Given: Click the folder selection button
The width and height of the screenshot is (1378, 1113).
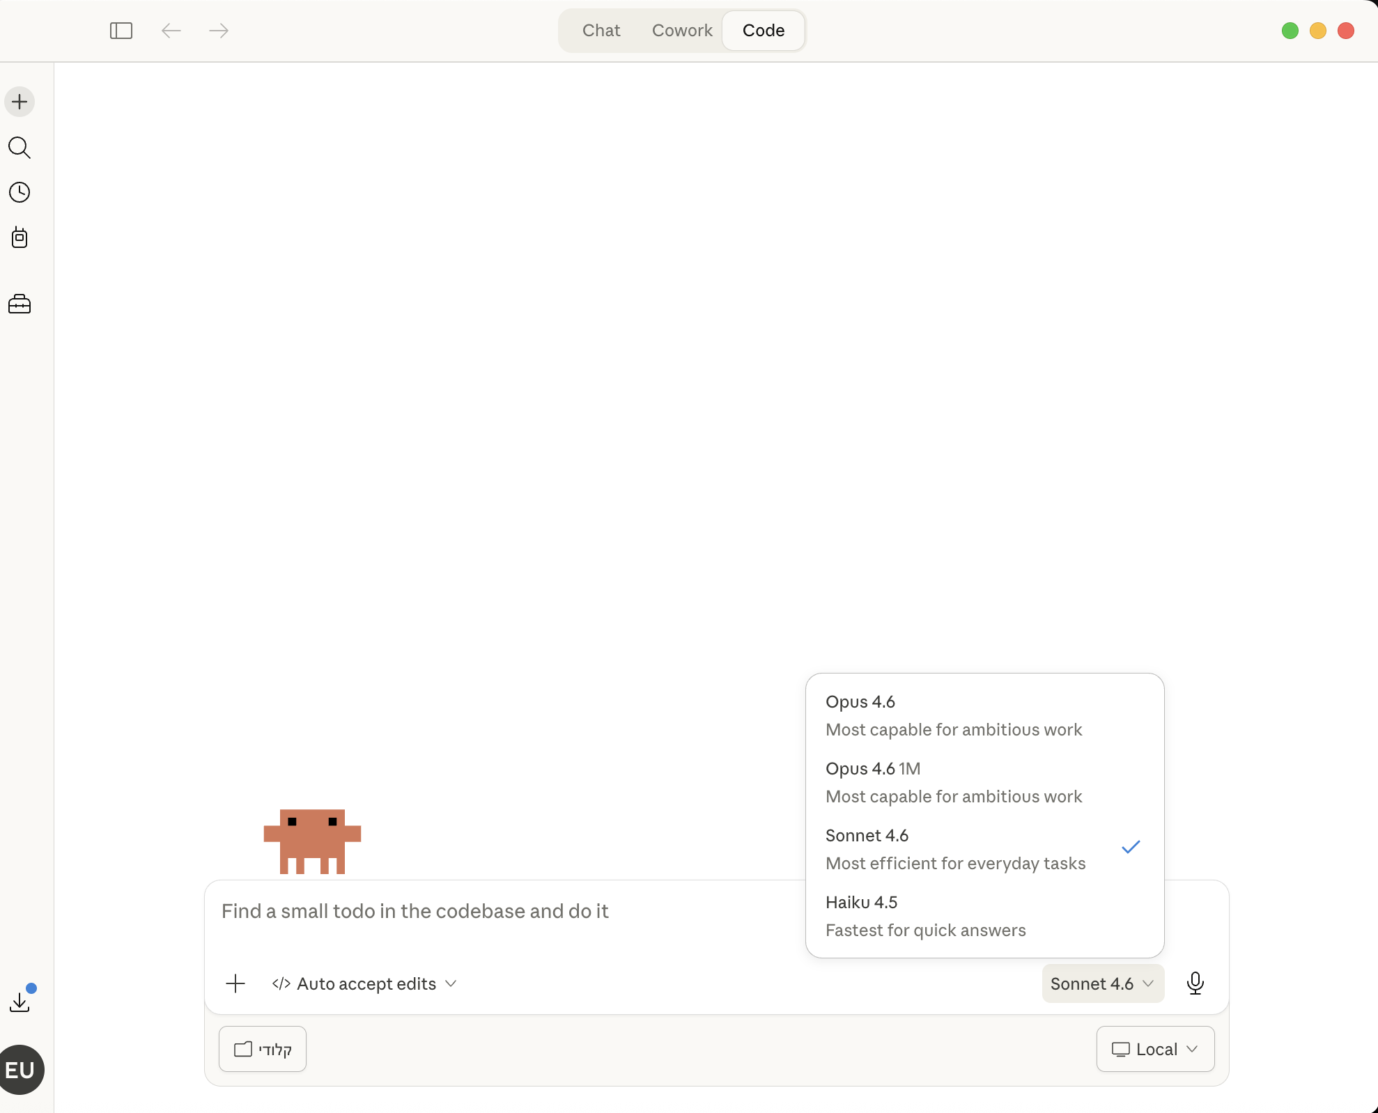Looking at the screenshot, I should 263,1049.
